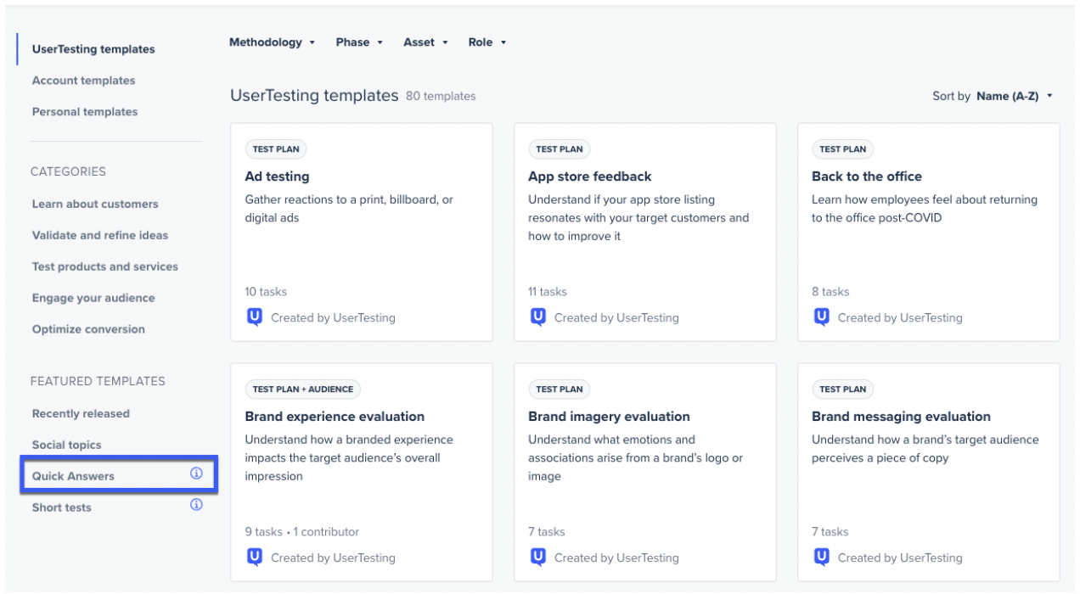Click 'Created by UserTesting' on Brand messaging evaluation card
Screen dimensions: 1080x594
click(900, 558)
